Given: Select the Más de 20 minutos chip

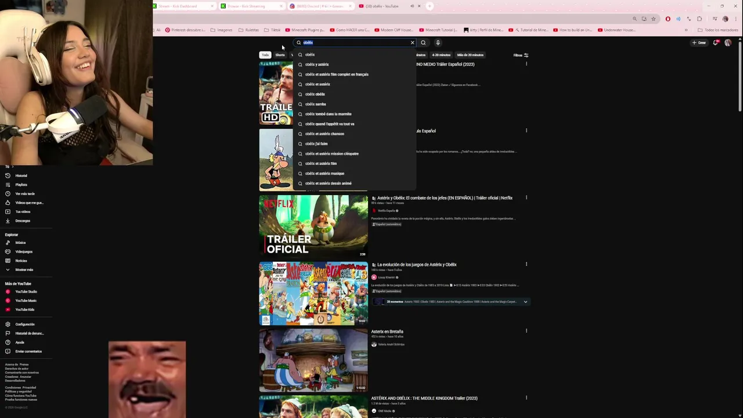Looking at the screenshot, I should (470, 55).
